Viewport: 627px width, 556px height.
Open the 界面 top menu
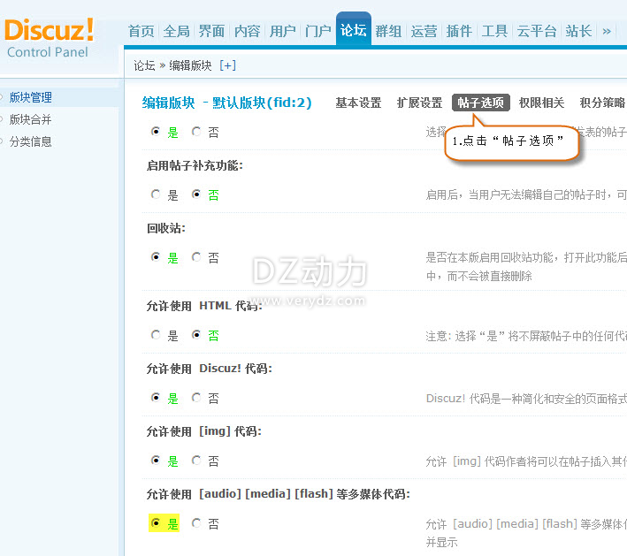[x=211, y=31]
